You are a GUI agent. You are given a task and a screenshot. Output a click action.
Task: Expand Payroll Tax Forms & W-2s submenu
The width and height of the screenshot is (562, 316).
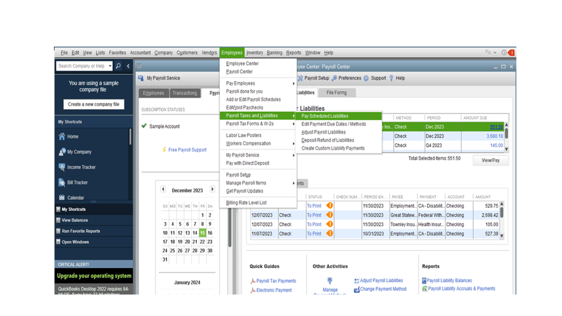[x=294, y=124]
